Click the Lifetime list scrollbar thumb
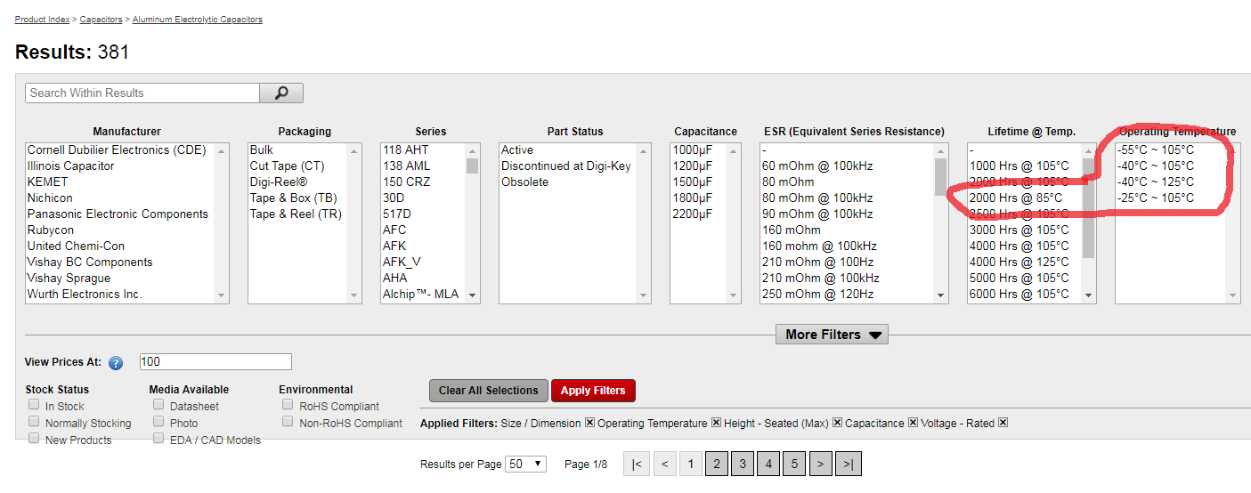This screenshot has height=493, width=1251. (1089, 208)
